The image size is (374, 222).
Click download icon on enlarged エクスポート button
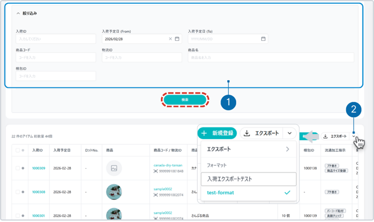pyautogui.click(x=247, y=133)
